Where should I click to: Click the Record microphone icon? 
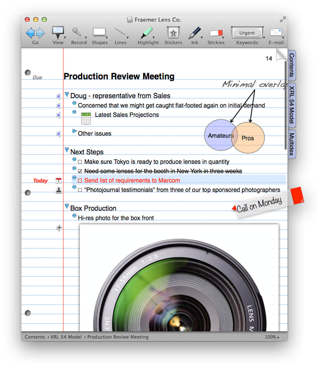[77, 32]
